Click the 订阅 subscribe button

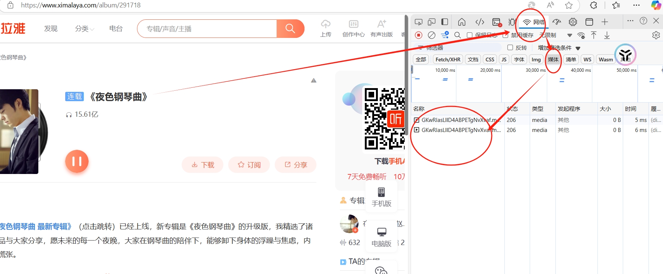coord(249,165)
